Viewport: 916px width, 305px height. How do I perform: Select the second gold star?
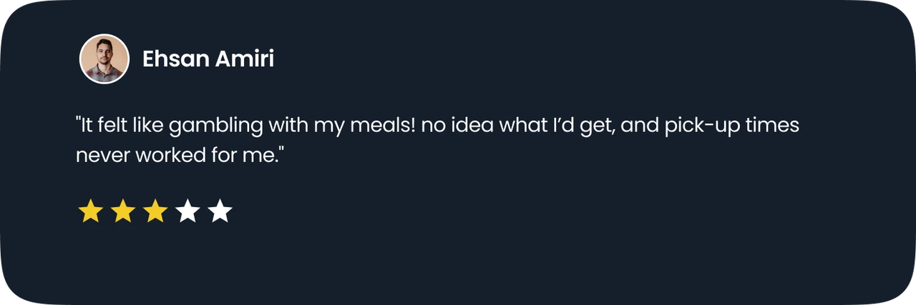[123, 211]
